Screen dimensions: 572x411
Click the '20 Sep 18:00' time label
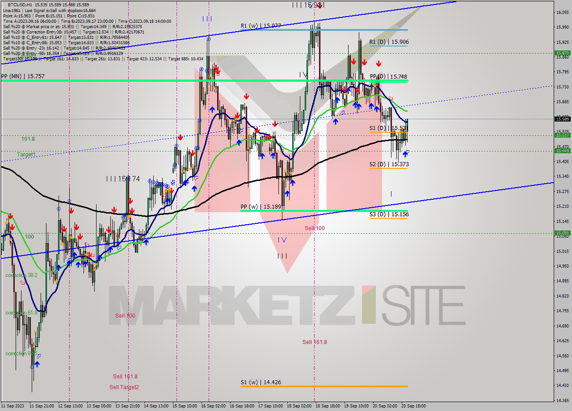tap(413, 406)
